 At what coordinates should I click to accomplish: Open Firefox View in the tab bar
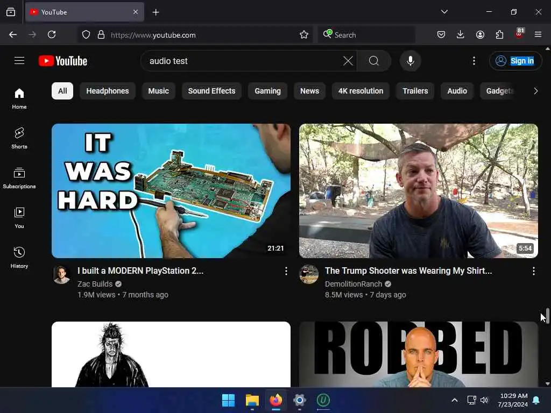pyautogui.click(x=11, y=12)
